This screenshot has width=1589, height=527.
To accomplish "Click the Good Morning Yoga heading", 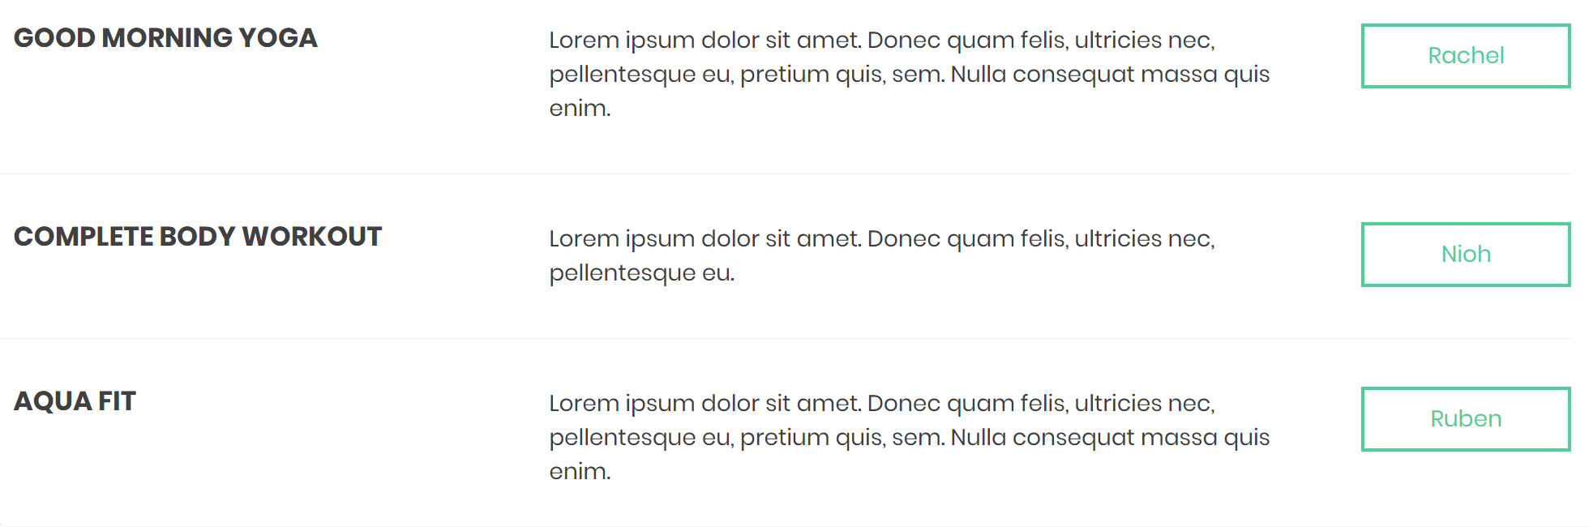I will coord(165,38).
